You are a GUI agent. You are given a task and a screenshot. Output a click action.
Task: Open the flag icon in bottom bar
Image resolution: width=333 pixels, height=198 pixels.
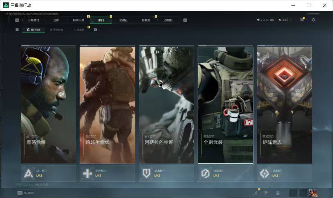pos(265,193)
